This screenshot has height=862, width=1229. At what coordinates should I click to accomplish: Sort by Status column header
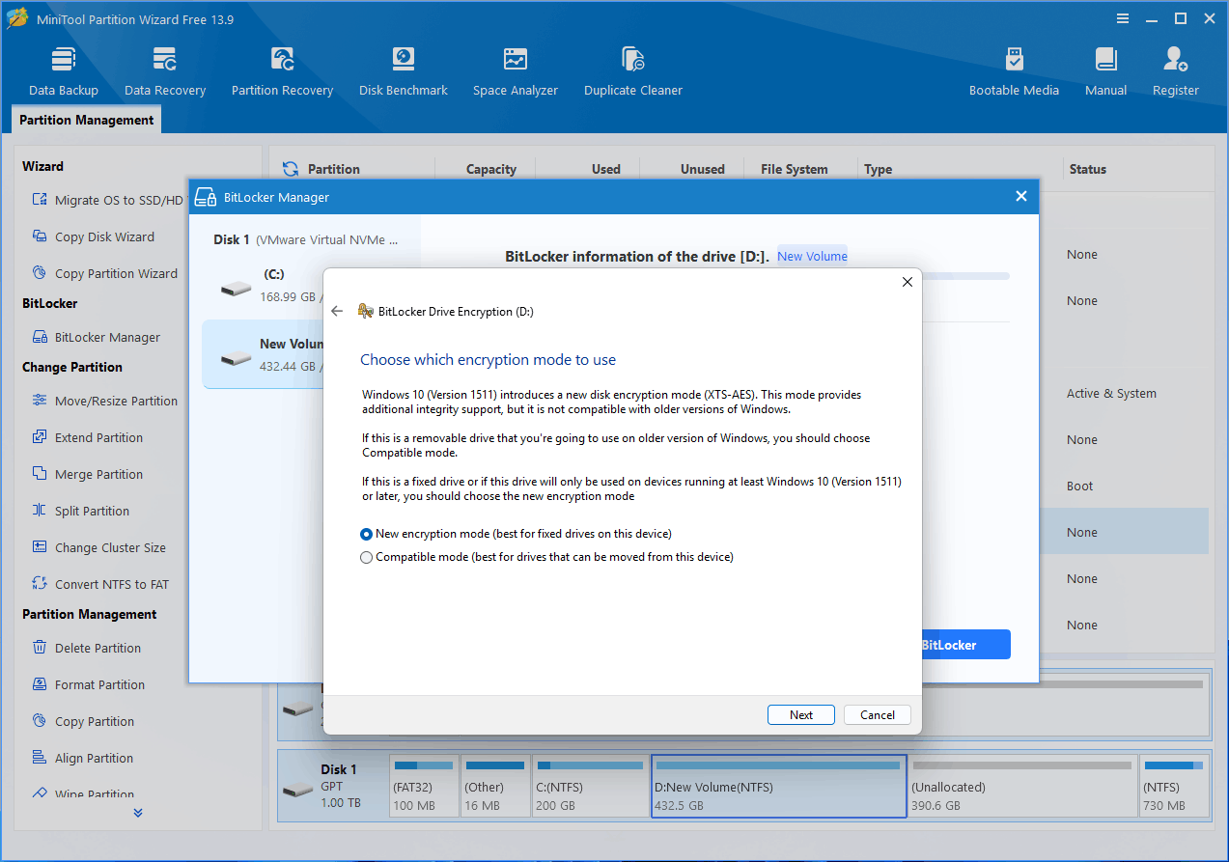point(1087,169)
